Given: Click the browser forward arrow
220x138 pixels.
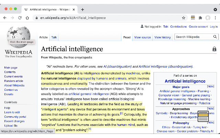Looking at the screenshot, I should tap(12, 18).
